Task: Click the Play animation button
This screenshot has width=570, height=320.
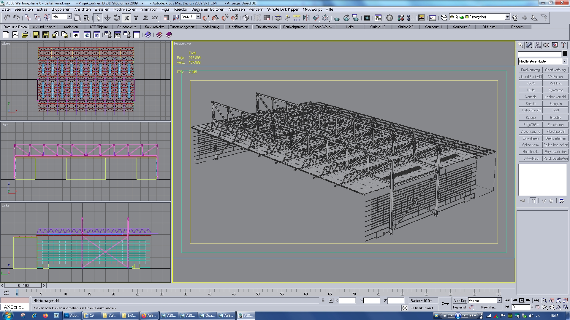Action: pos(522,300)
